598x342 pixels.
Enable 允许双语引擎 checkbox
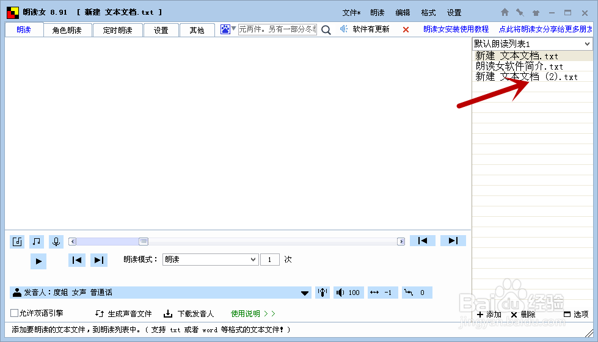[x=15, y=313]
